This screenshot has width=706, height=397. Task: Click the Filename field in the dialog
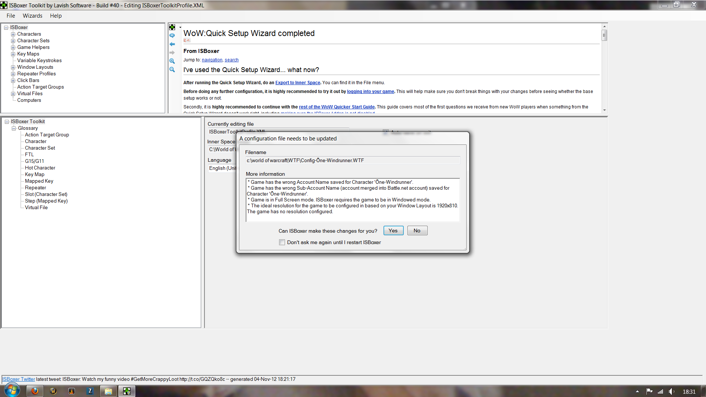pyautogui.click(x=353, y=160)
